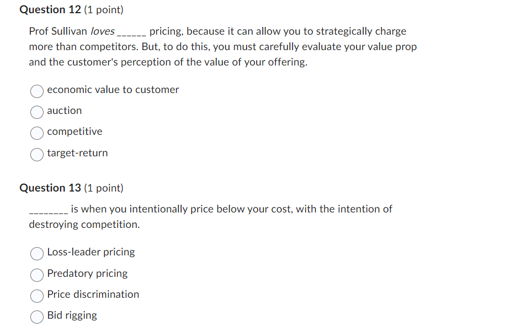Screen dimensions: 516x333
Task: Click the 'Price discrimination' answer label
Action: 93,294
